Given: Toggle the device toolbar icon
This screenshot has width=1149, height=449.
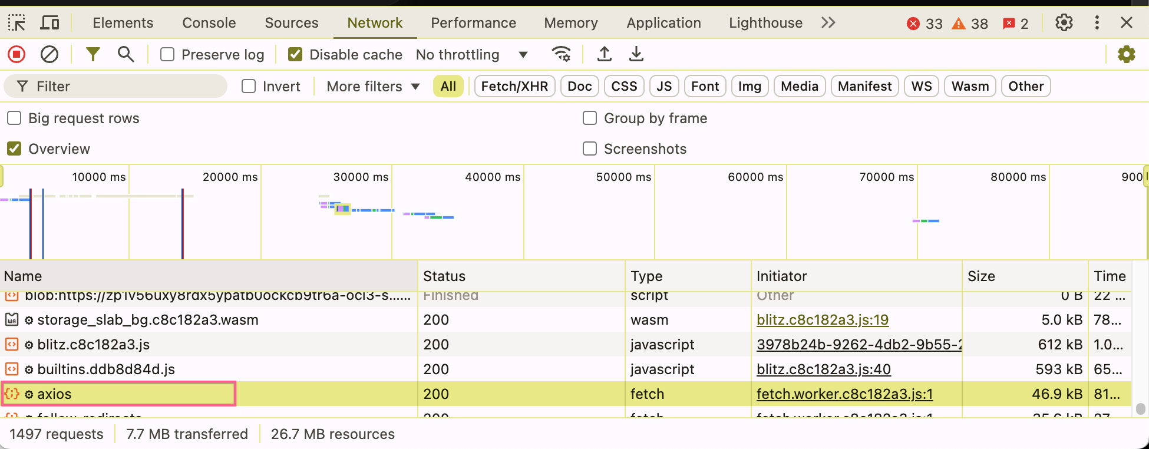Looking at the screenshot, I should coord(49,23).
